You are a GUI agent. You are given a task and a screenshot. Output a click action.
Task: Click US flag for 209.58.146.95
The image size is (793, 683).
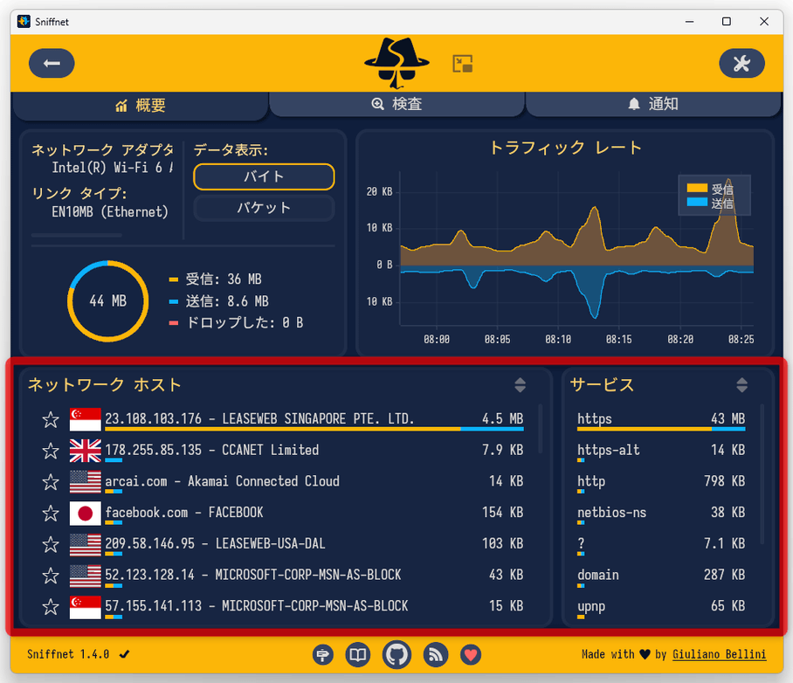(x=85, y=544)
